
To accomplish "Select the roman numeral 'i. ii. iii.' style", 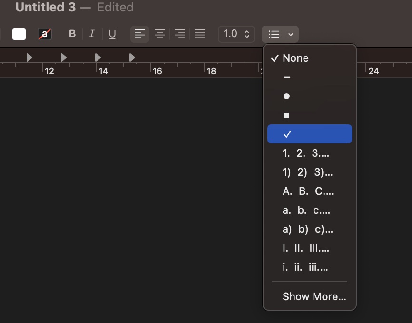I will [309, 267].
